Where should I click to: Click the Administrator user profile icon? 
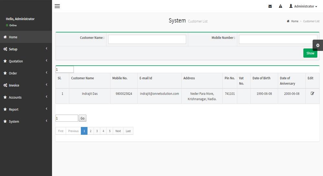291,6
